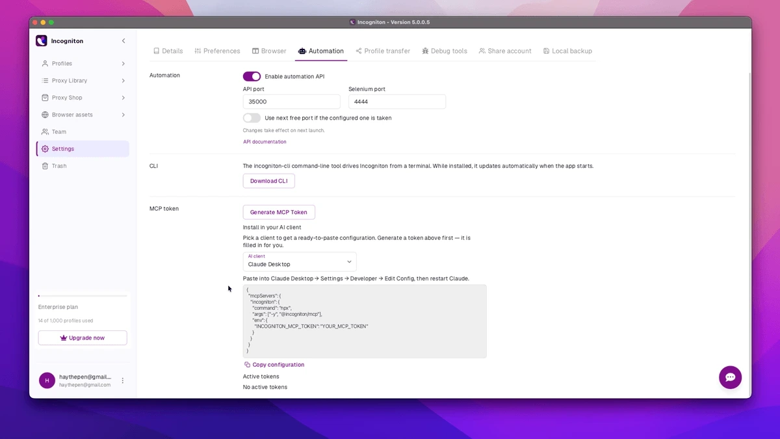Click the Enterprise plan label
Screen dimensions: 780x439
58,307
